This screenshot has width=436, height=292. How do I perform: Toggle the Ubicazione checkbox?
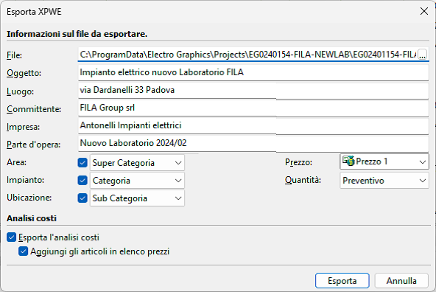pyautogui.click(x=82, y=198)
